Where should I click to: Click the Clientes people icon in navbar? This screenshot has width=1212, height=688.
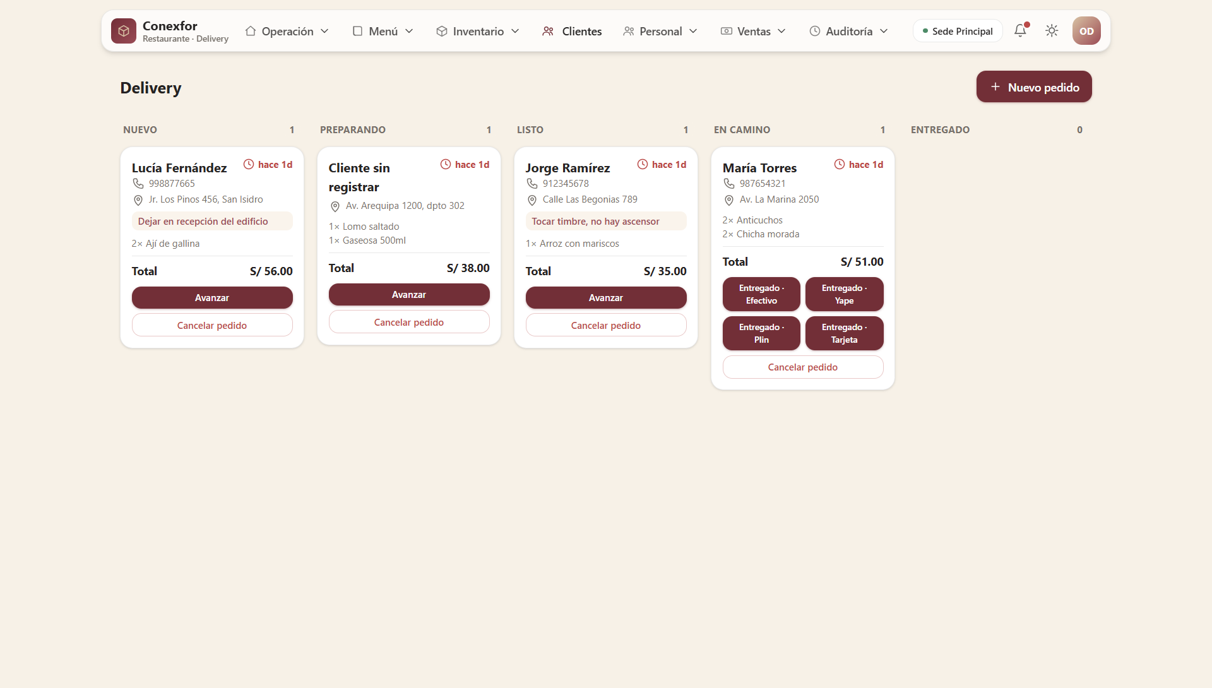point(548,31)
